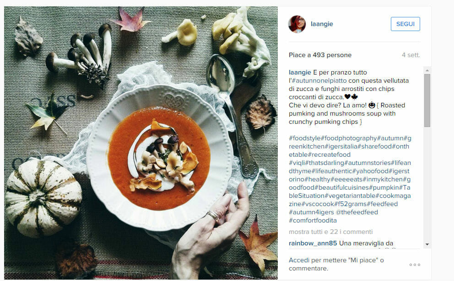Open the three-dot more options menu
Image resolution: width=454 pixels, height=281 pixels.
[415, 265]
